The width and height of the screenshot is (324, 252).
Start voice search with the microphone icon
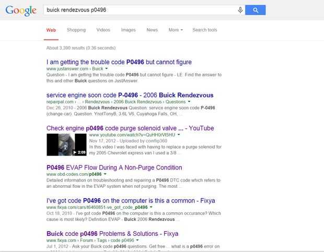click(240, 10)
